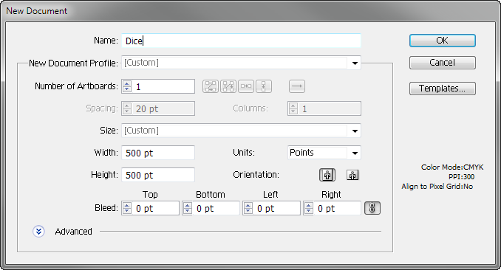Open Templates button
This screenshot has height=270, width=501.
point(442,89)
